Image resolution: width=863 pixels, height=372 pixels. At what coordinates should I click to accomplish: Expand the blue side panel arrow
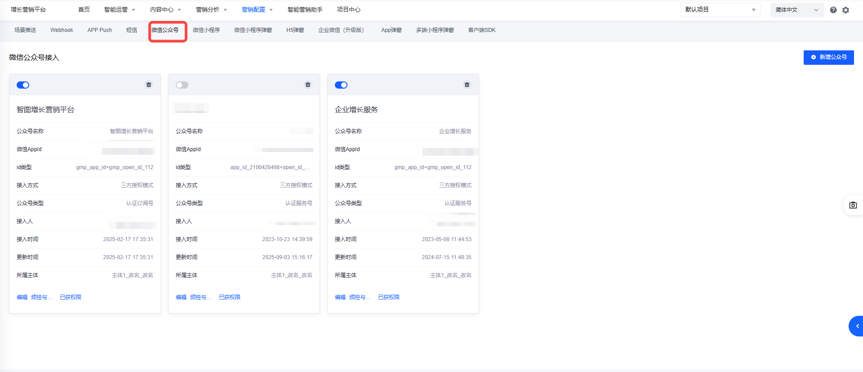857,326
